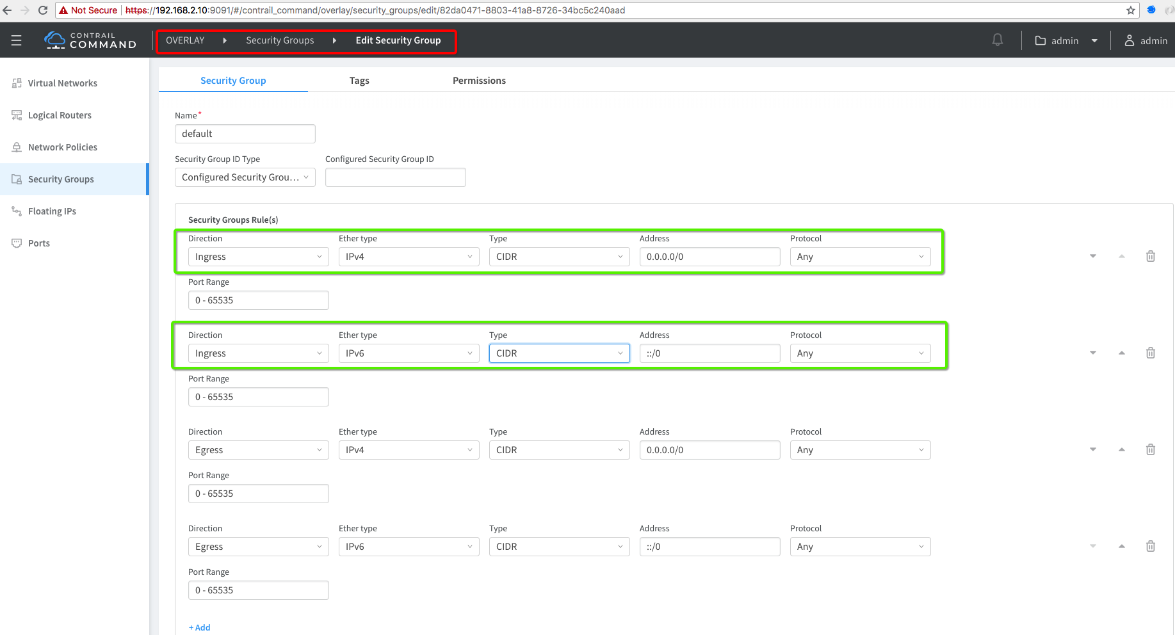Screen dimensions: 1175x635
Task: Expand Direction dropdown of first Ingress rule
Action: pos(258,257)
